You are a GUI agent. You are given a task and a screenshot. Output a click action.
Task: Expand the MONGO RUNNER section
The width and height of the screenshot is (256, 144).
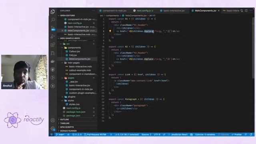(x=68, y=131)
